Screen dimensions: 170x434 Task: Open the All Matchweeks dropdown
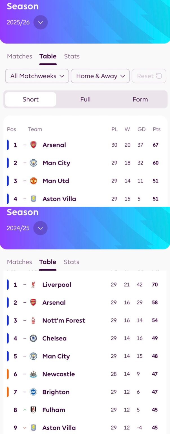click(37, 76)
